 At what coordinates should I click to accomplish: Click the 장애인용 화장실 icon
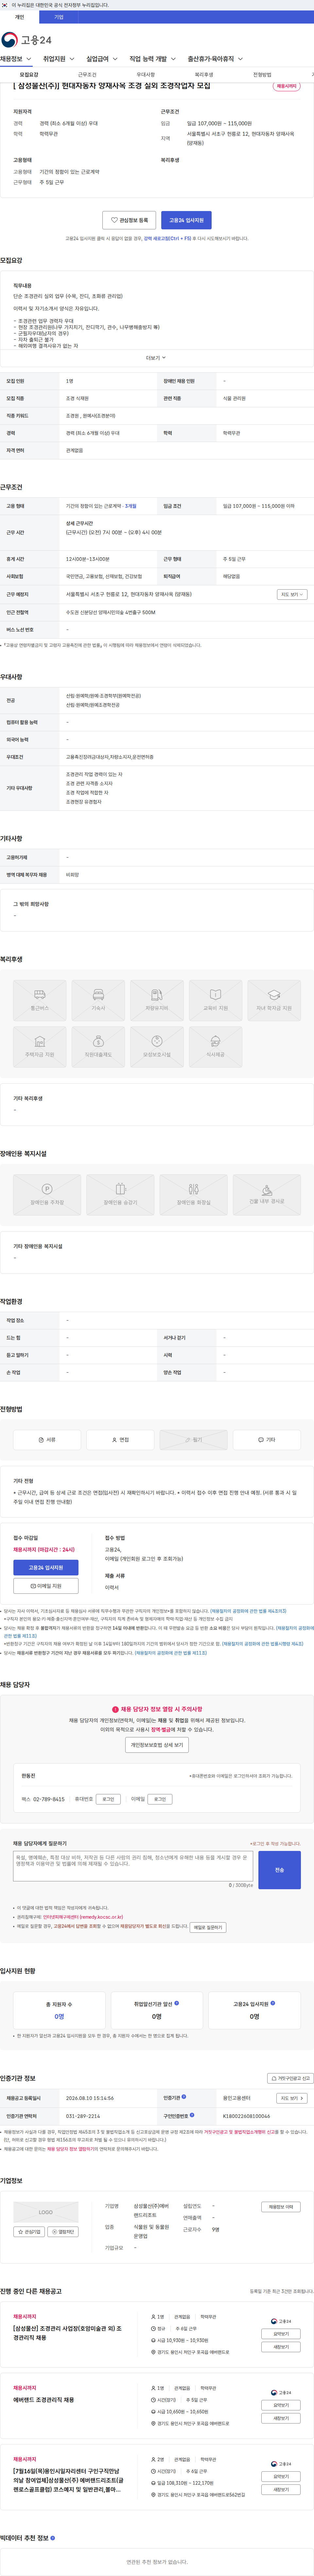click(193, 1195)
